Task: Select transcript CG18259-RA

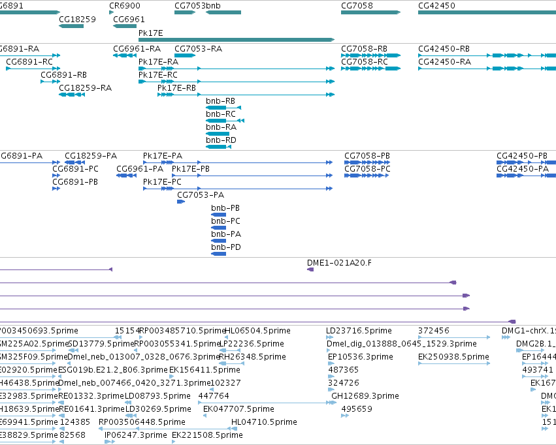Action: point(72,95)
